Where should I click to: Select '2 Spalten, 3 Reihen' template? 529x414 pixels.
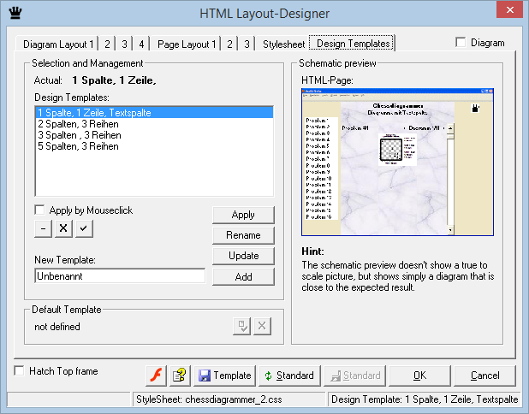pyautogui.click(x=77, y=124)
